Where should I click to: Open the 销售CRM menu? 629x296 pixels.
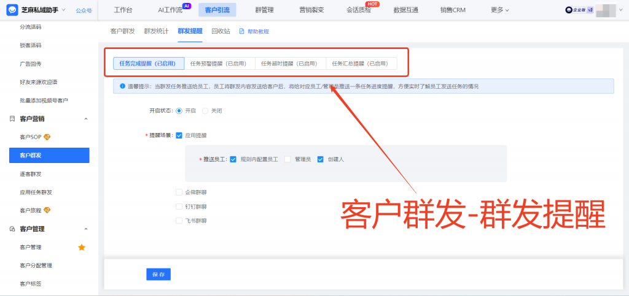453,10
